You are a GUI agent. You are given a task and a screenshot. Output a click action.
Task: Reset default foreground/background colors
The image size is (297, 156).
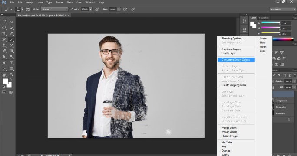coord(3,87)
